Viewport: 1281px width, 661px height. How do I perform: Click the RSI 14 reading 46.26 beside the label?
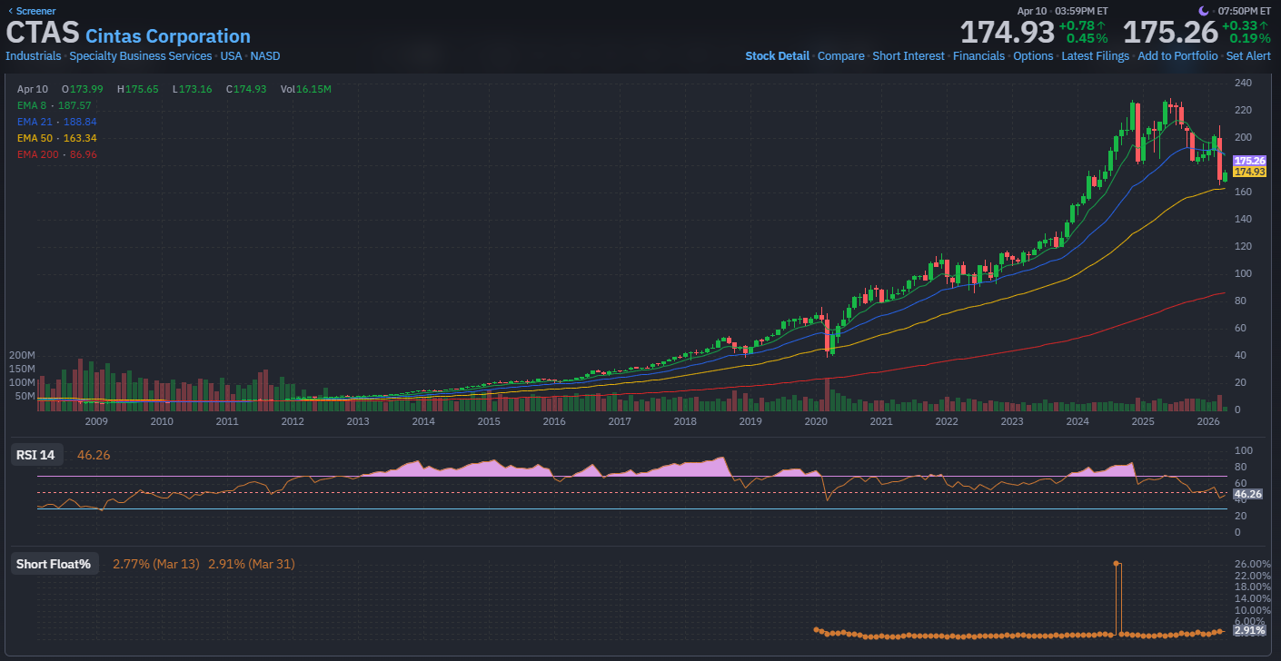pyautogui.click(x=94, y=455)
